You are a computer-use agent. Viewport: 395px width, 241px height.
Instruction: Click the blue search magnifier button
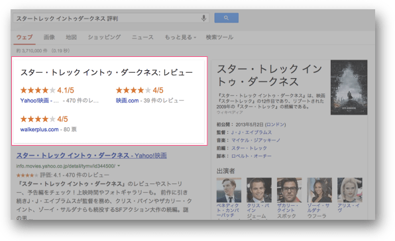(x=226, y=18)
